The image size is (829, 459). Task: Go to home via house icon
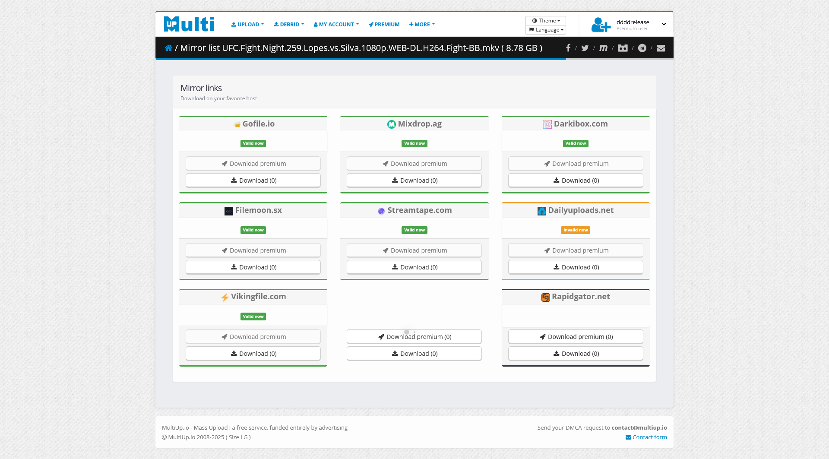click(168, 48)
